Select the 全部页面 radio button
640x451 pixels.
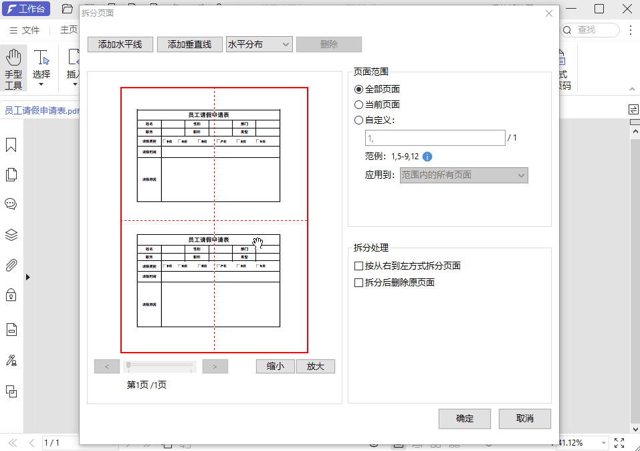click(360, 90)
